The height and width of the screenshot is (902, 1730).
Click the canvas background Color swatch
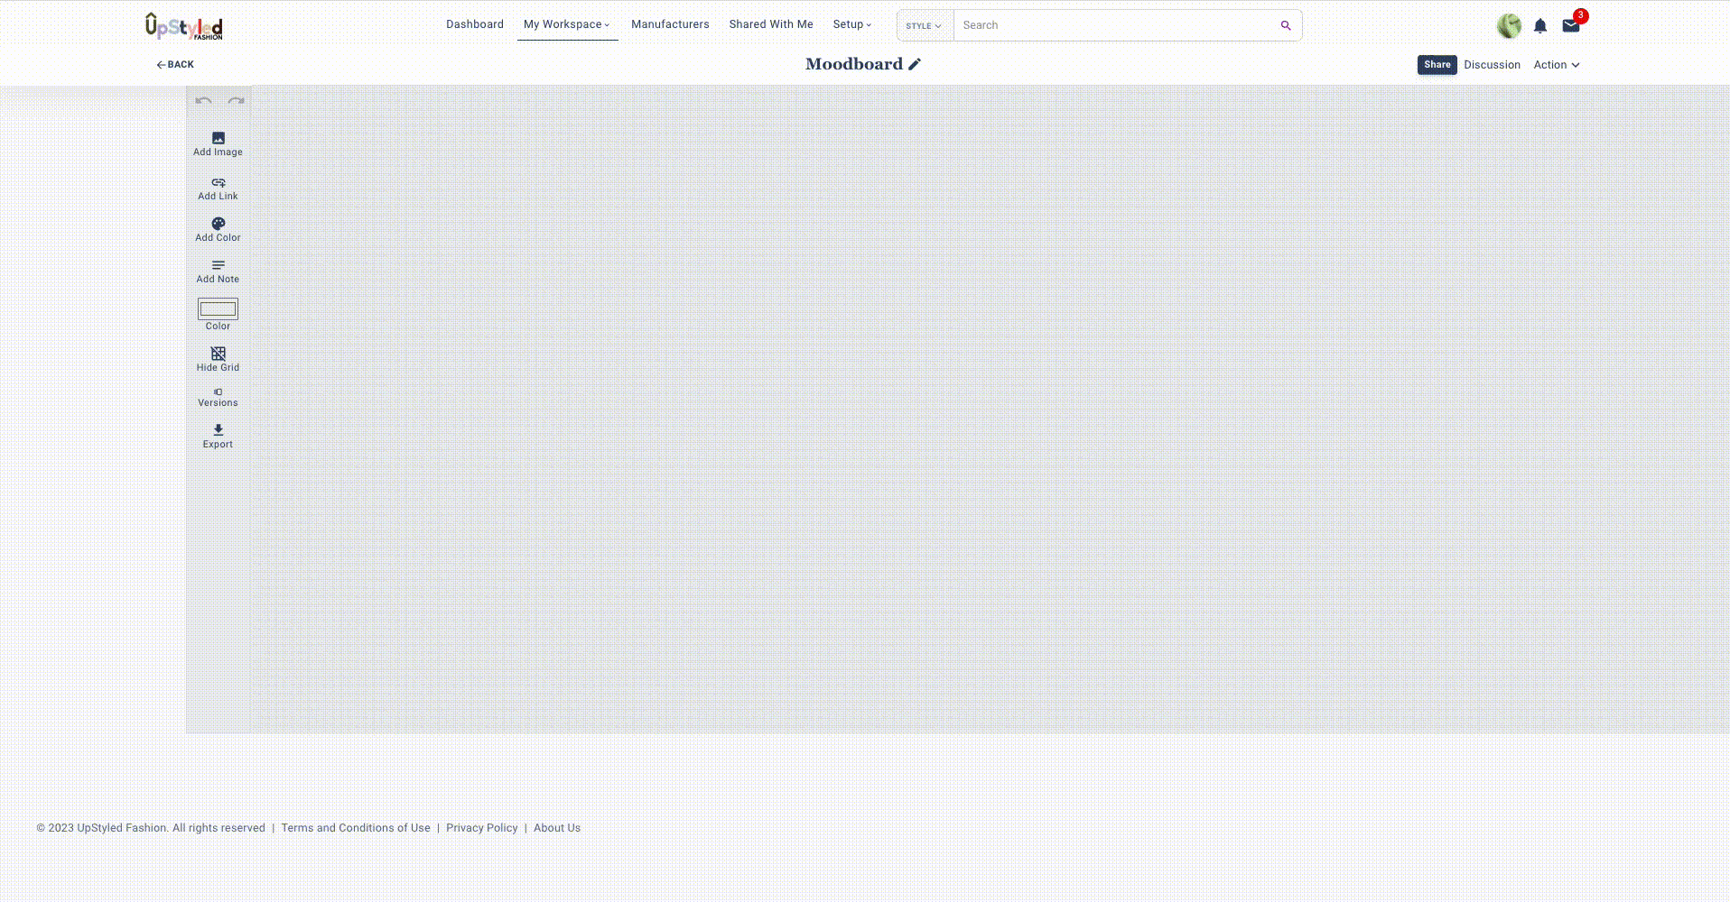point(218,309)
